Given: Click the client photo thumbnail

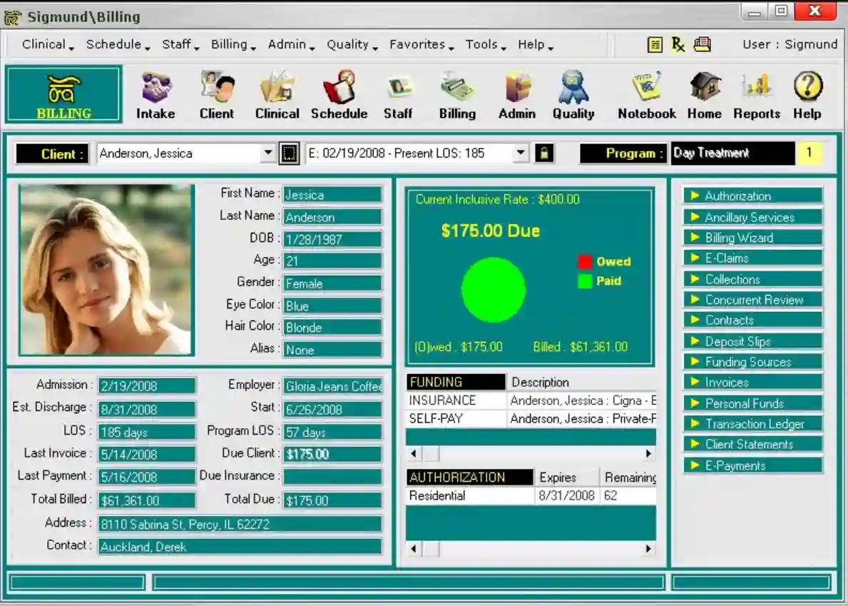Looking at the screenshot, I should pos(106,269).
